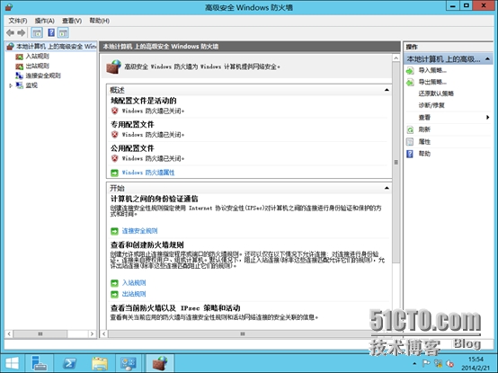Click the 还原默认策略 action
This screenshot has height=373, width=498.
(x=436, y=93)
